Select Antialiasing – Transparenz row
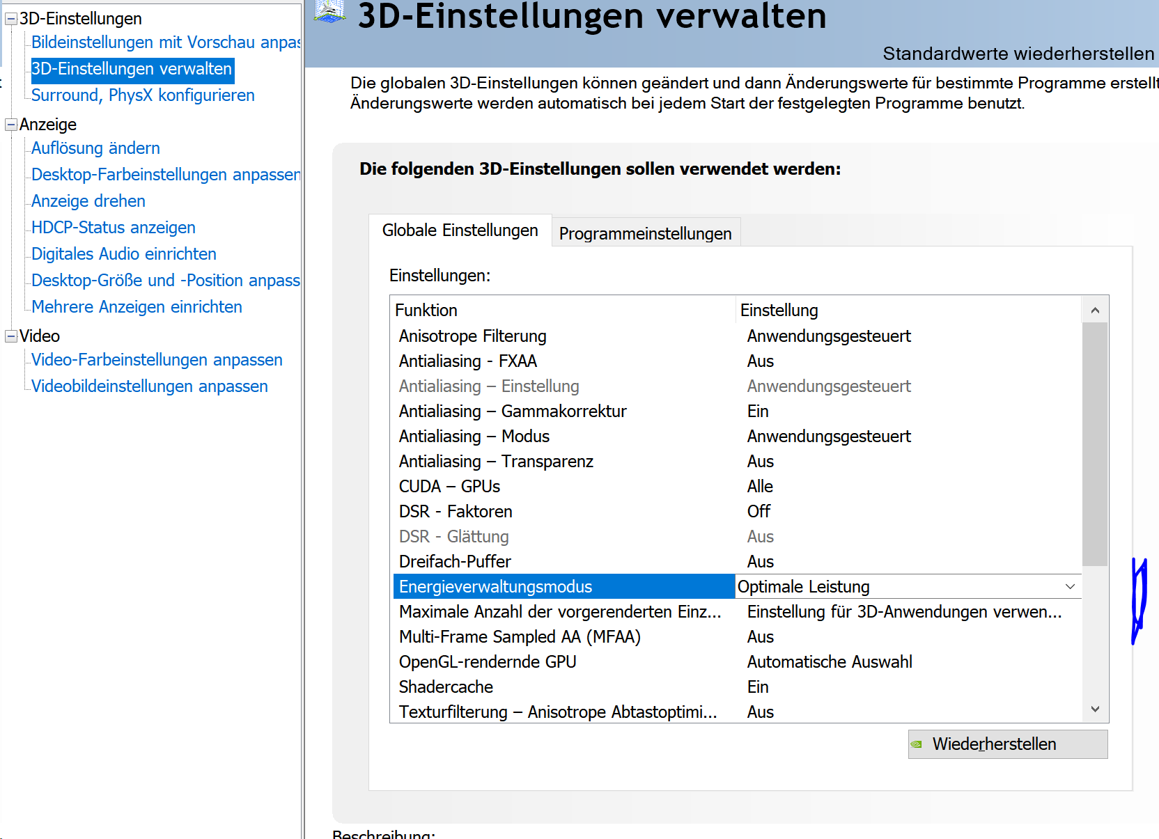This screenshot has height=839, width=1159. point(737,462)
